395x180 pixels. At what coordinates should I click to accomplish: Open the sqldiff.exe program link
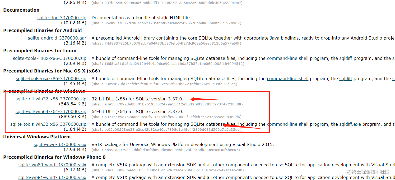pos(350,124)
